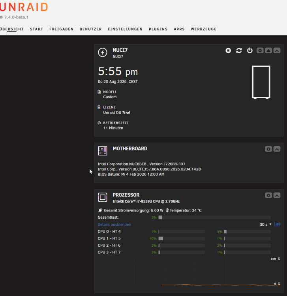Click the BIOS Datum line
Viewport: 287px width, 296px height.
tap(131, 174)
